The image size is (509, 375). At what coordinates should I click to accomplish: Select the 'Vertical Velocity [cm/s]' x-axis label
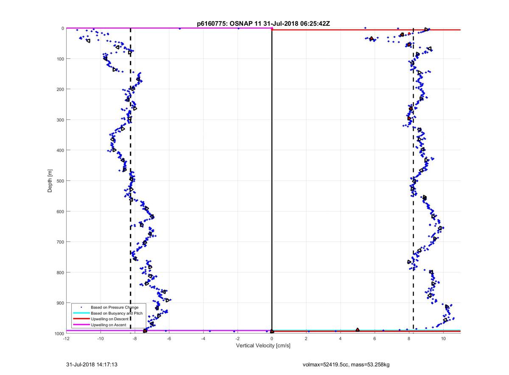tap(263, 346)
